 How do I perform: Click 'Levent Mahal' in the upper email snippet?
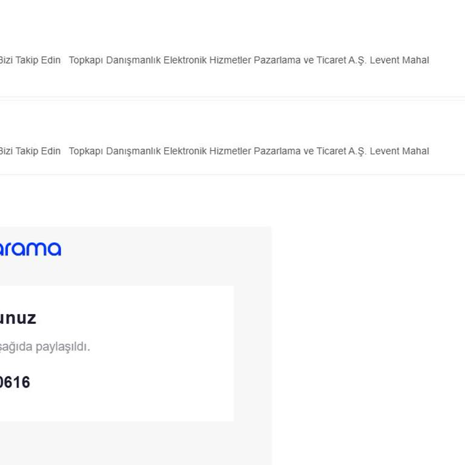(399, 60)
